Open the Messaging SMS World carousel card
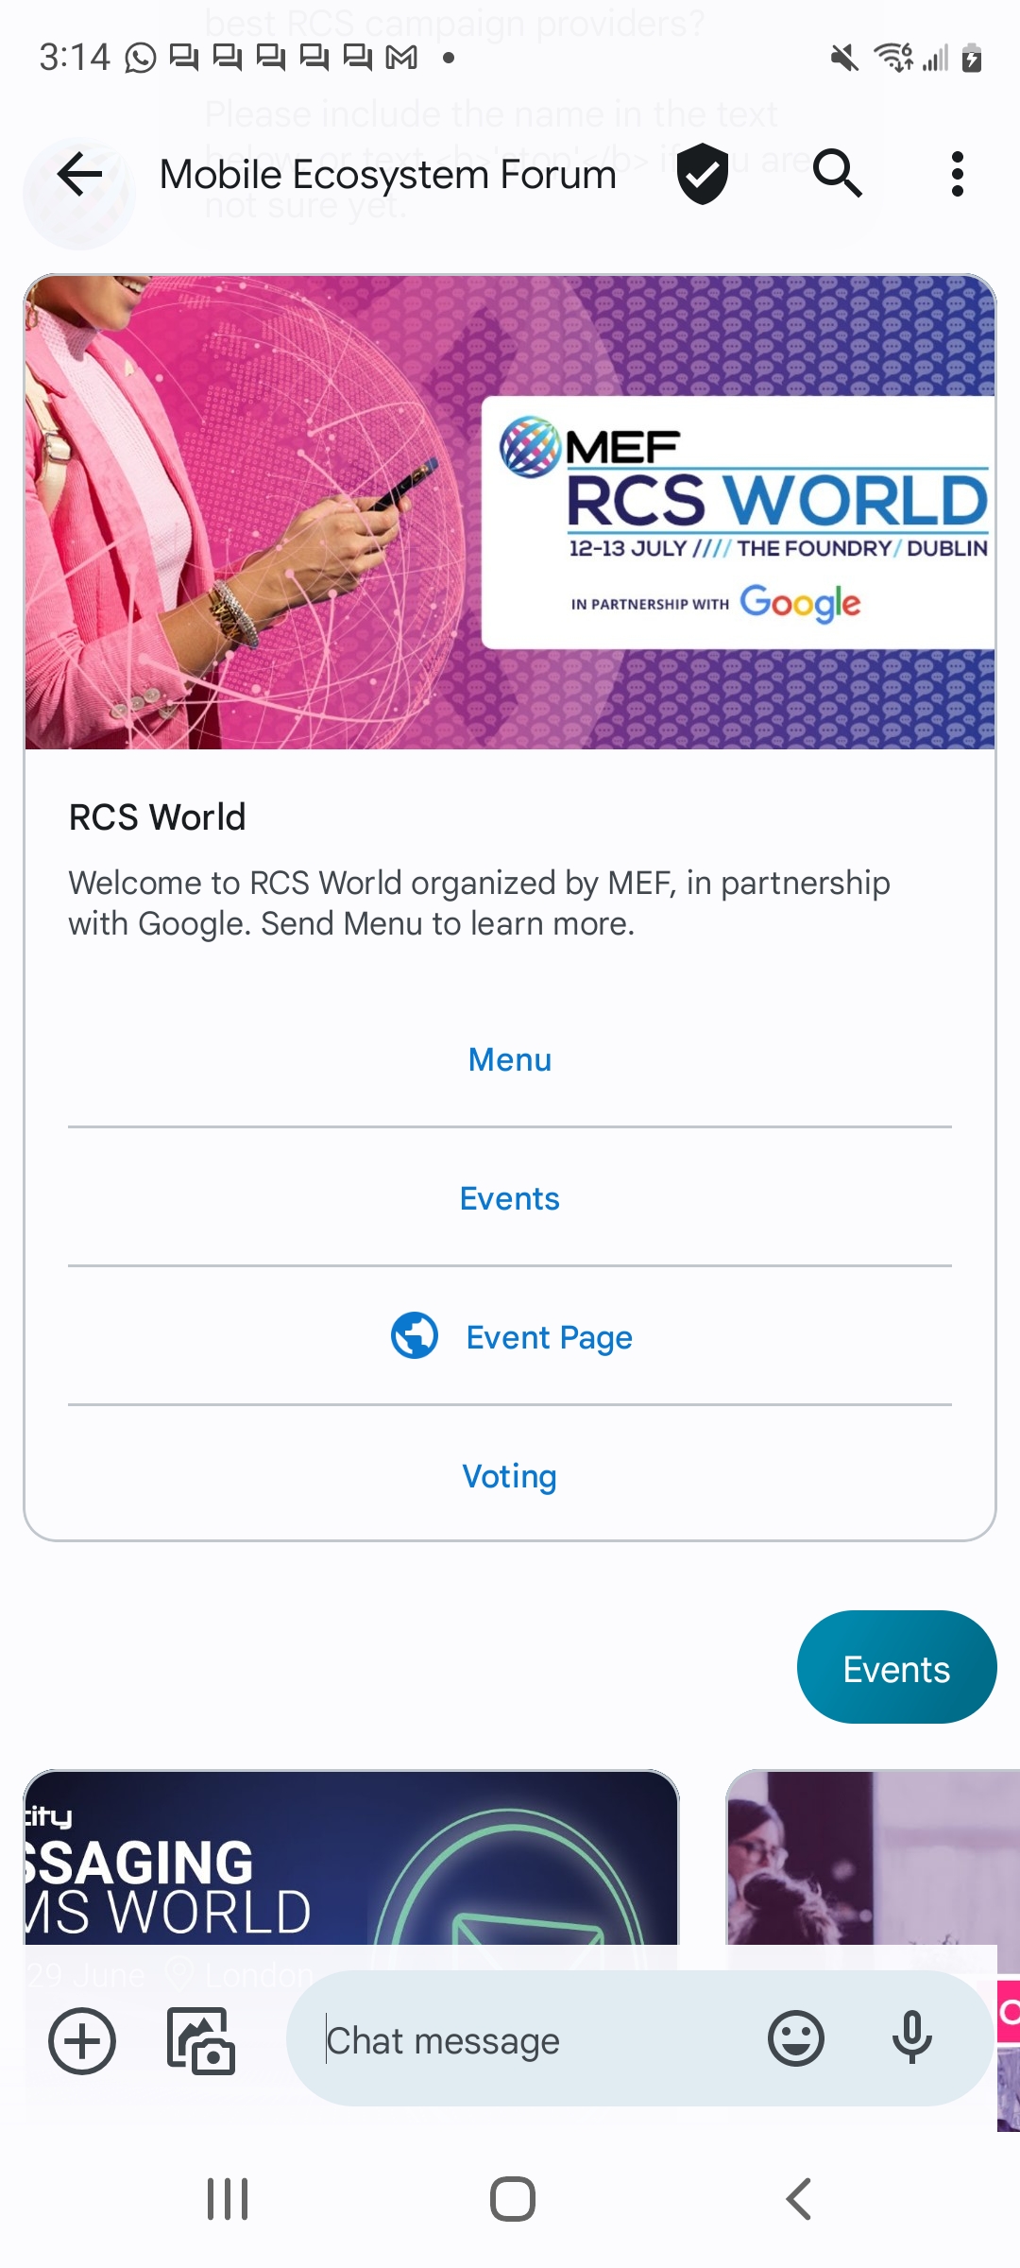Viewport: 1020px width, 2268px height. coord(351,1857)
